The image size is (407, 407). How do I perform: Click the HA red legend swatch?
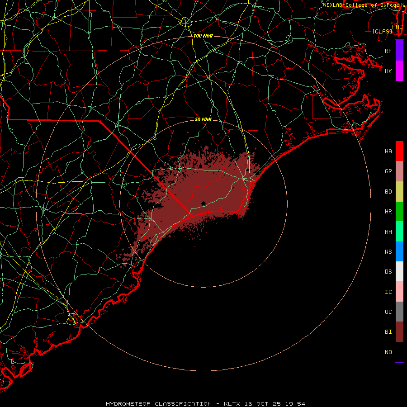tap(399, 151)
